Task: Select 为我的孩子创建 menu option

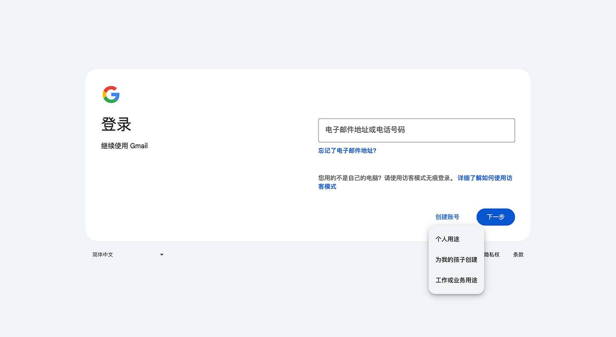Action: (x=456, y=260)
